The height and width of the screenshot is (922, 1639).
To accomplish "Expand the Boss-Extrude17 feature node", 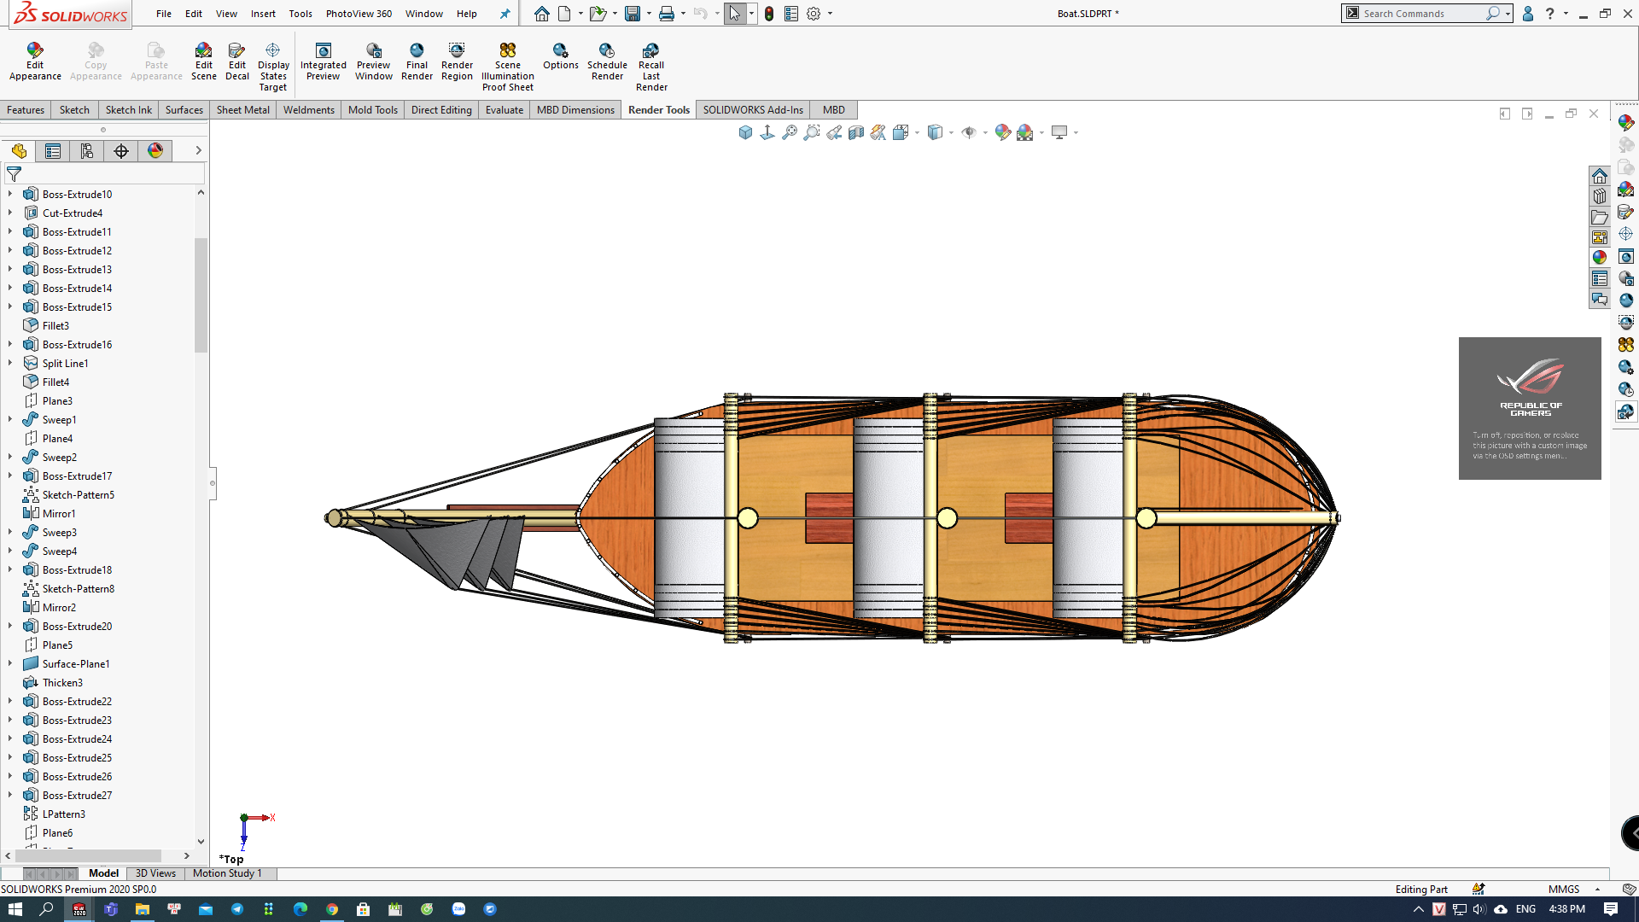I will 10,476.
